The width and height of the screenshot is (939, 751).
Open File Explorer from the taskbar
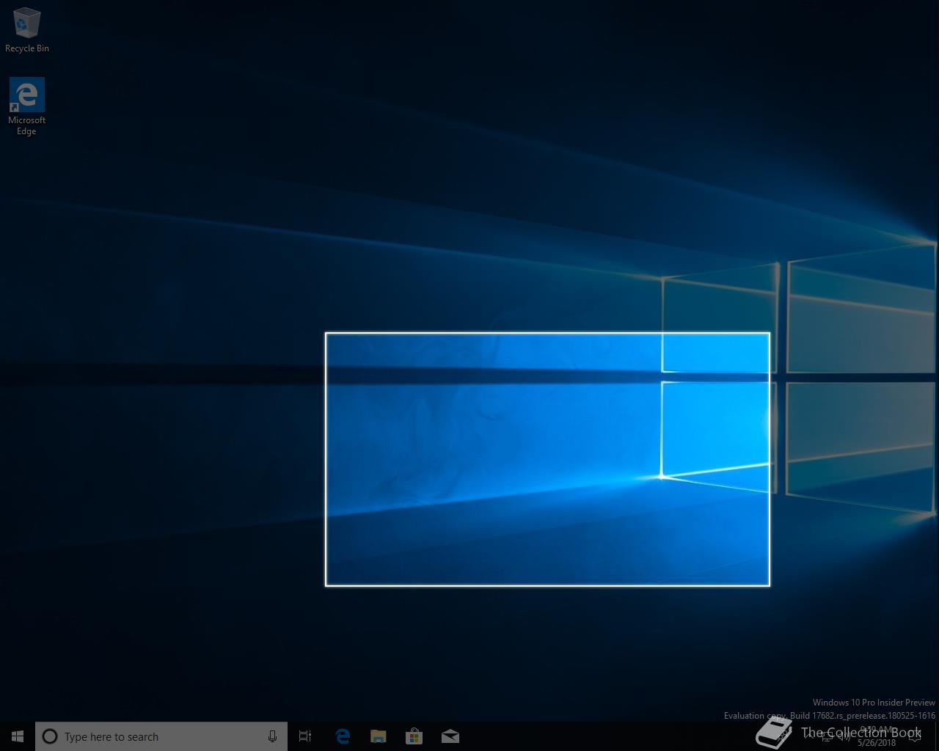[x=378, y=736]
